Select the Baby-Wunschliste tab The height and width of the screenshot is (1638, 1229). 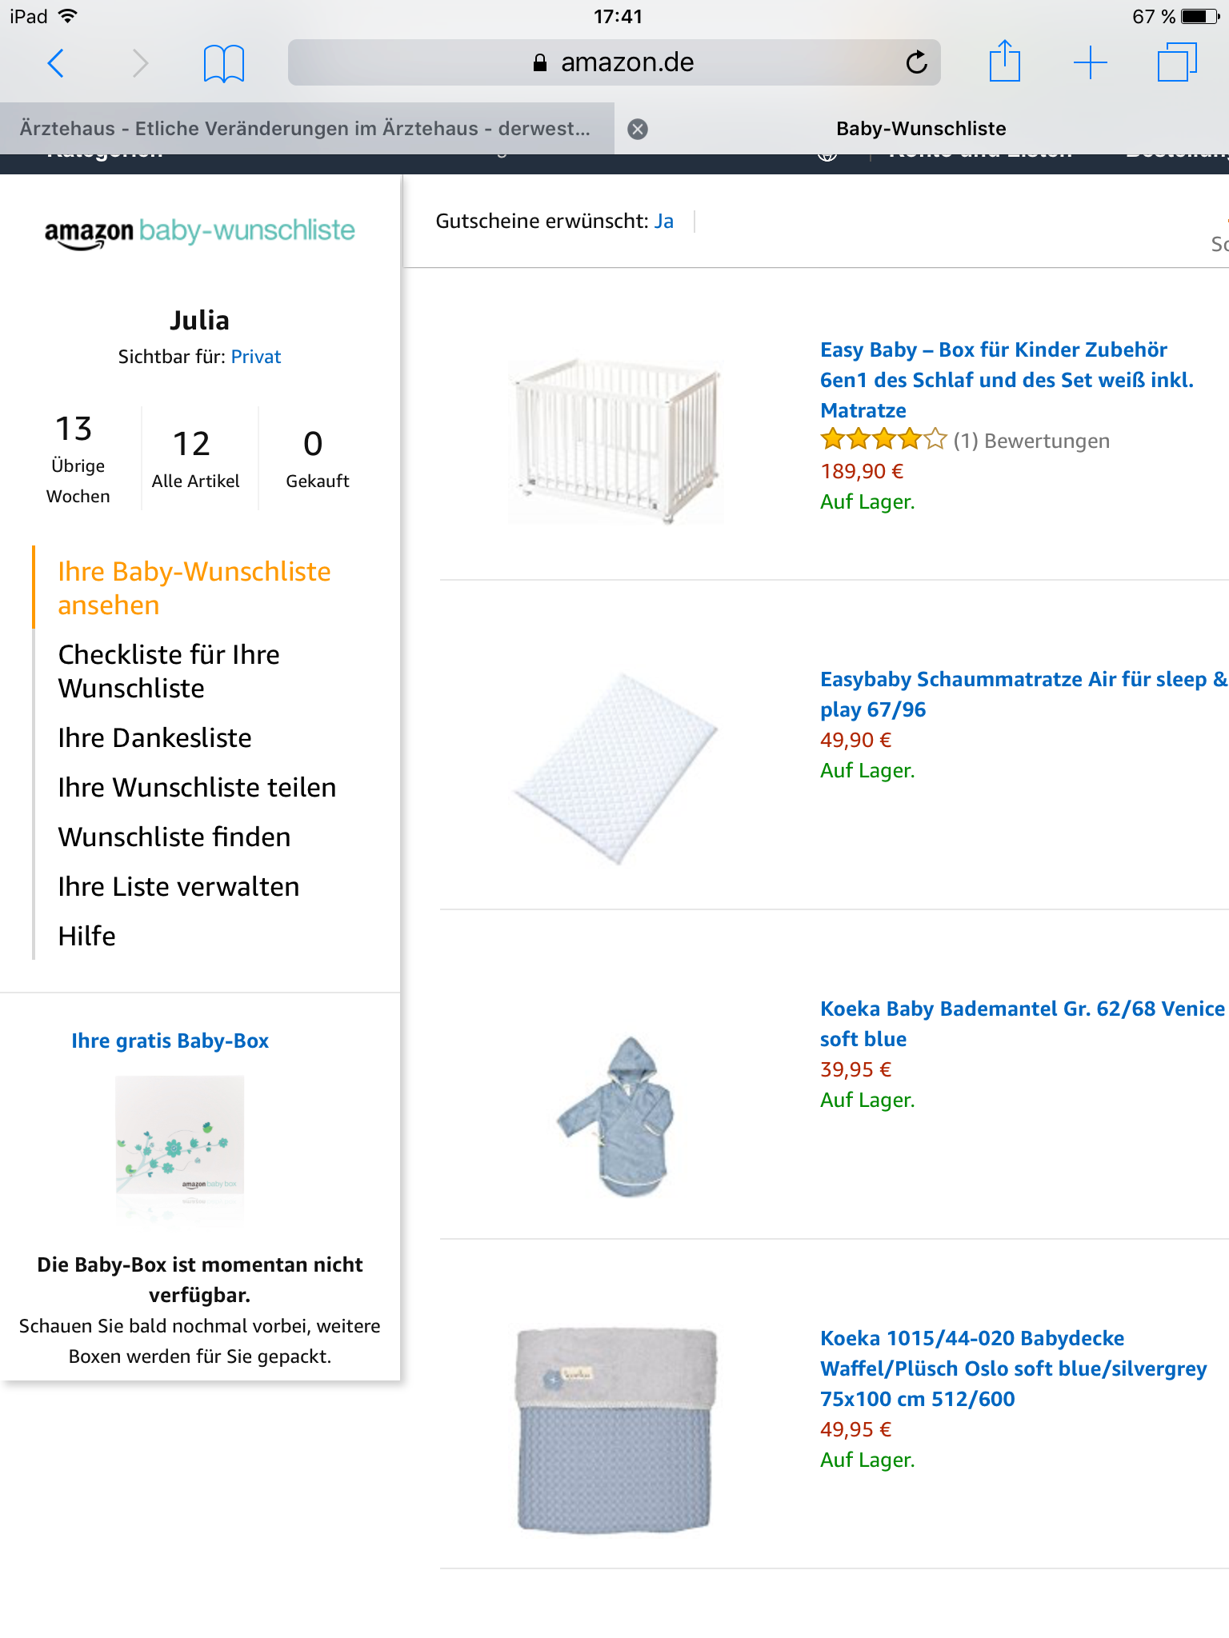point(922,129)
